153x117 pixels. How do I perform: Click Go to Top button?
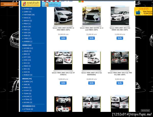[x=145, y=111]
